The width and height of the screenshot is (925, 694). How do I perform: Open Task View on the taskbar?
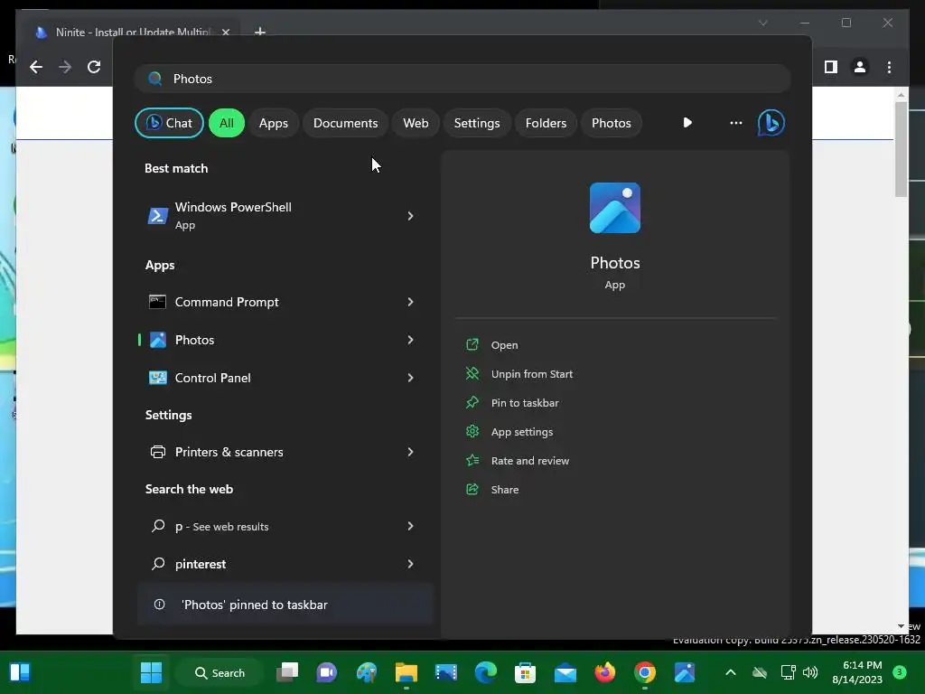click(287, 672)
